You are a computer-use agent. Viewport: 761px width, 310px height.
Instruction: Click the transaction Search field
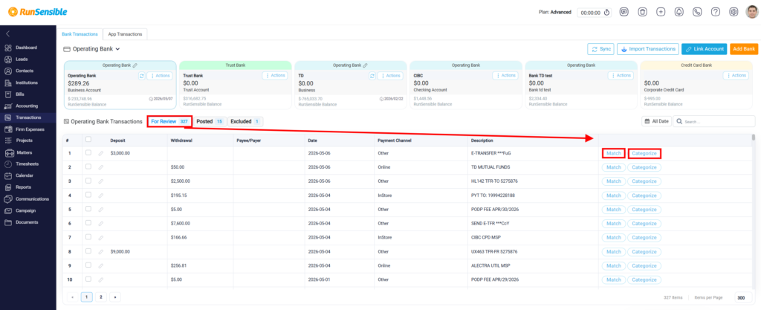[x=714, y=121]
